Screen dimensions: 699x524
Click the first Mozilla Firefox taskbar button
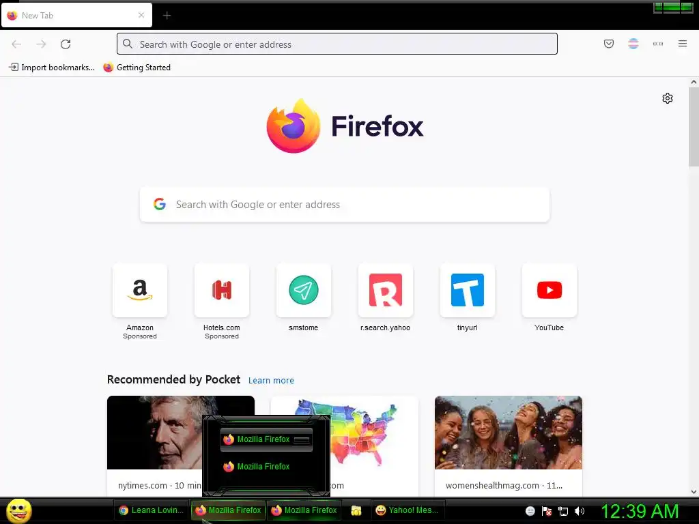[x=228, y=510]
